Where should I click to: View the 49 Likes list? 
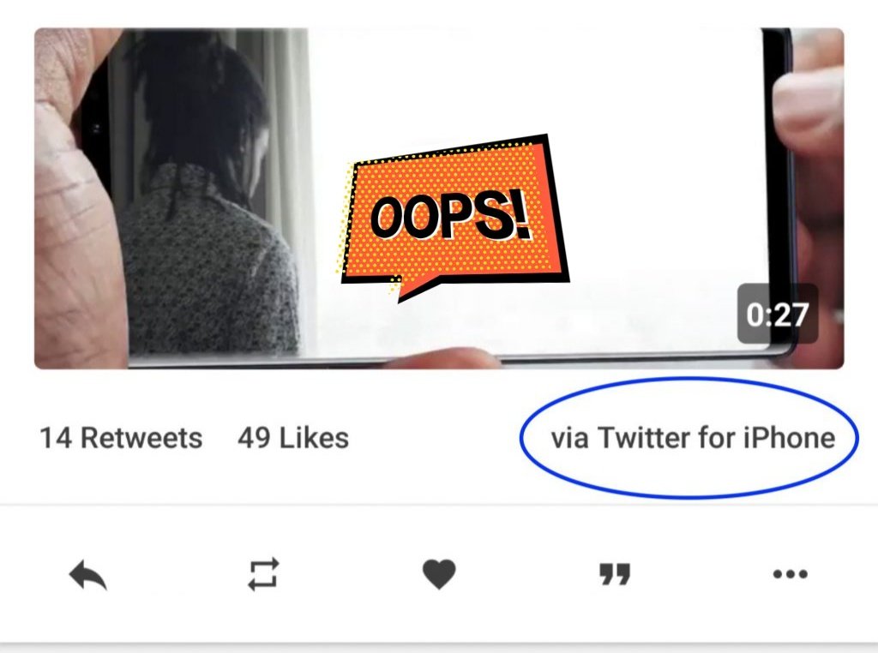293,438
